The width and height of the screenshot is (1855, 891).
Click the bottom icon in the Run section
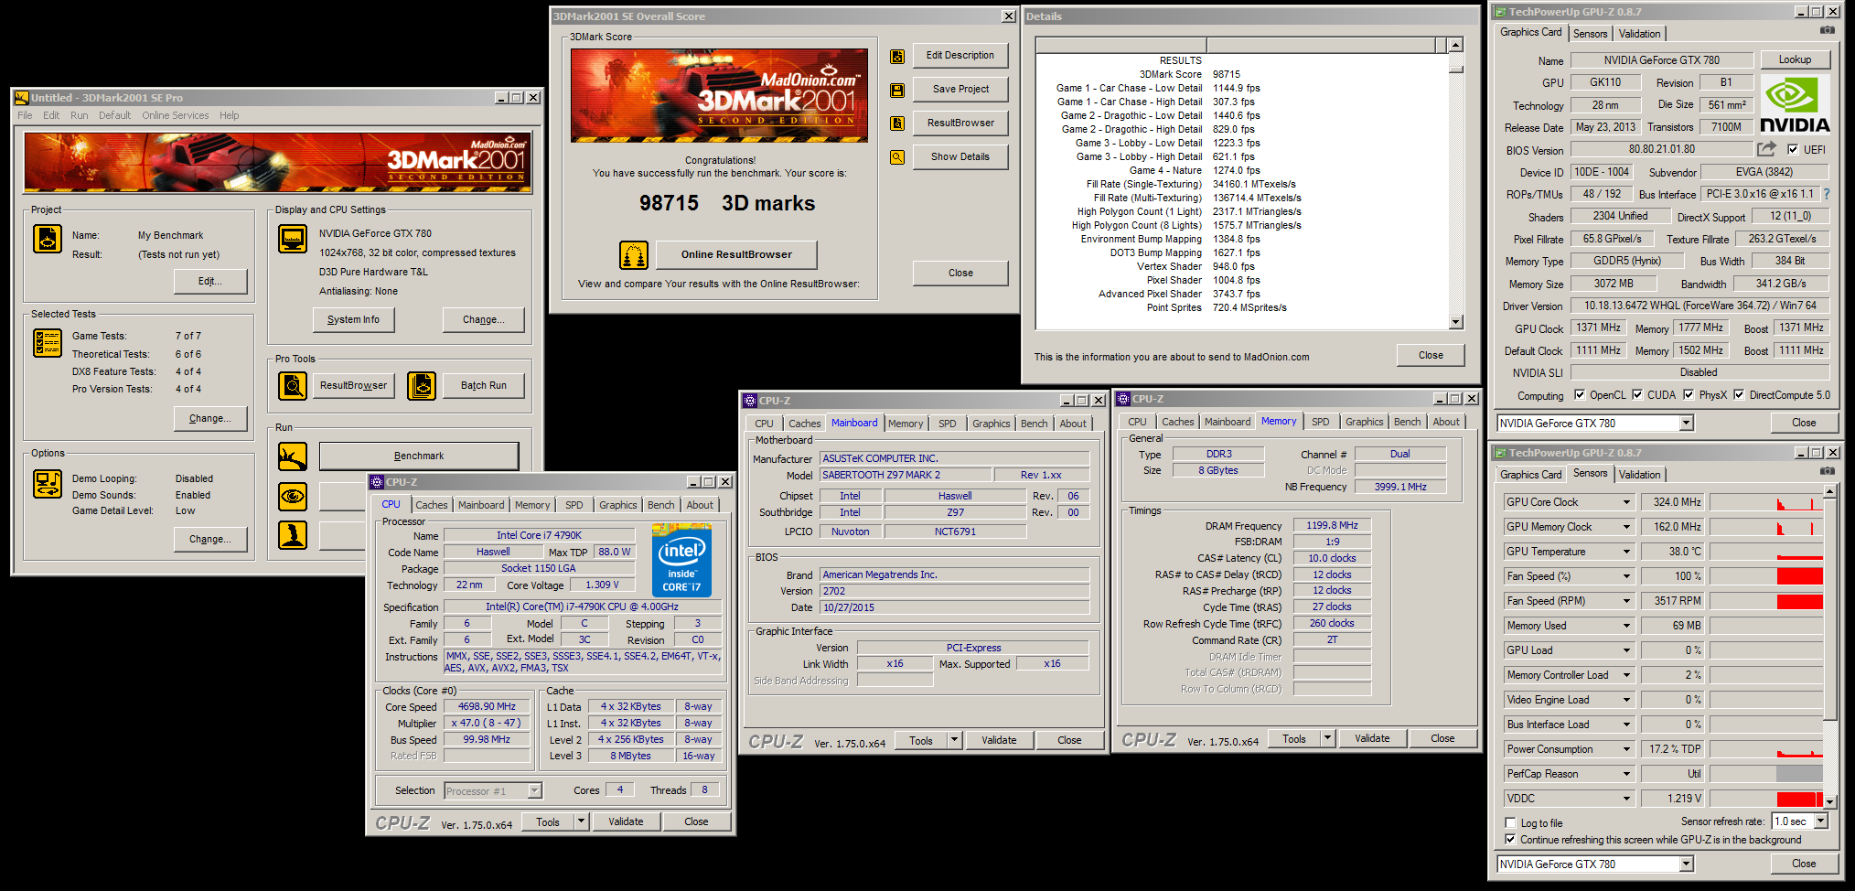(x=293, y=535)
